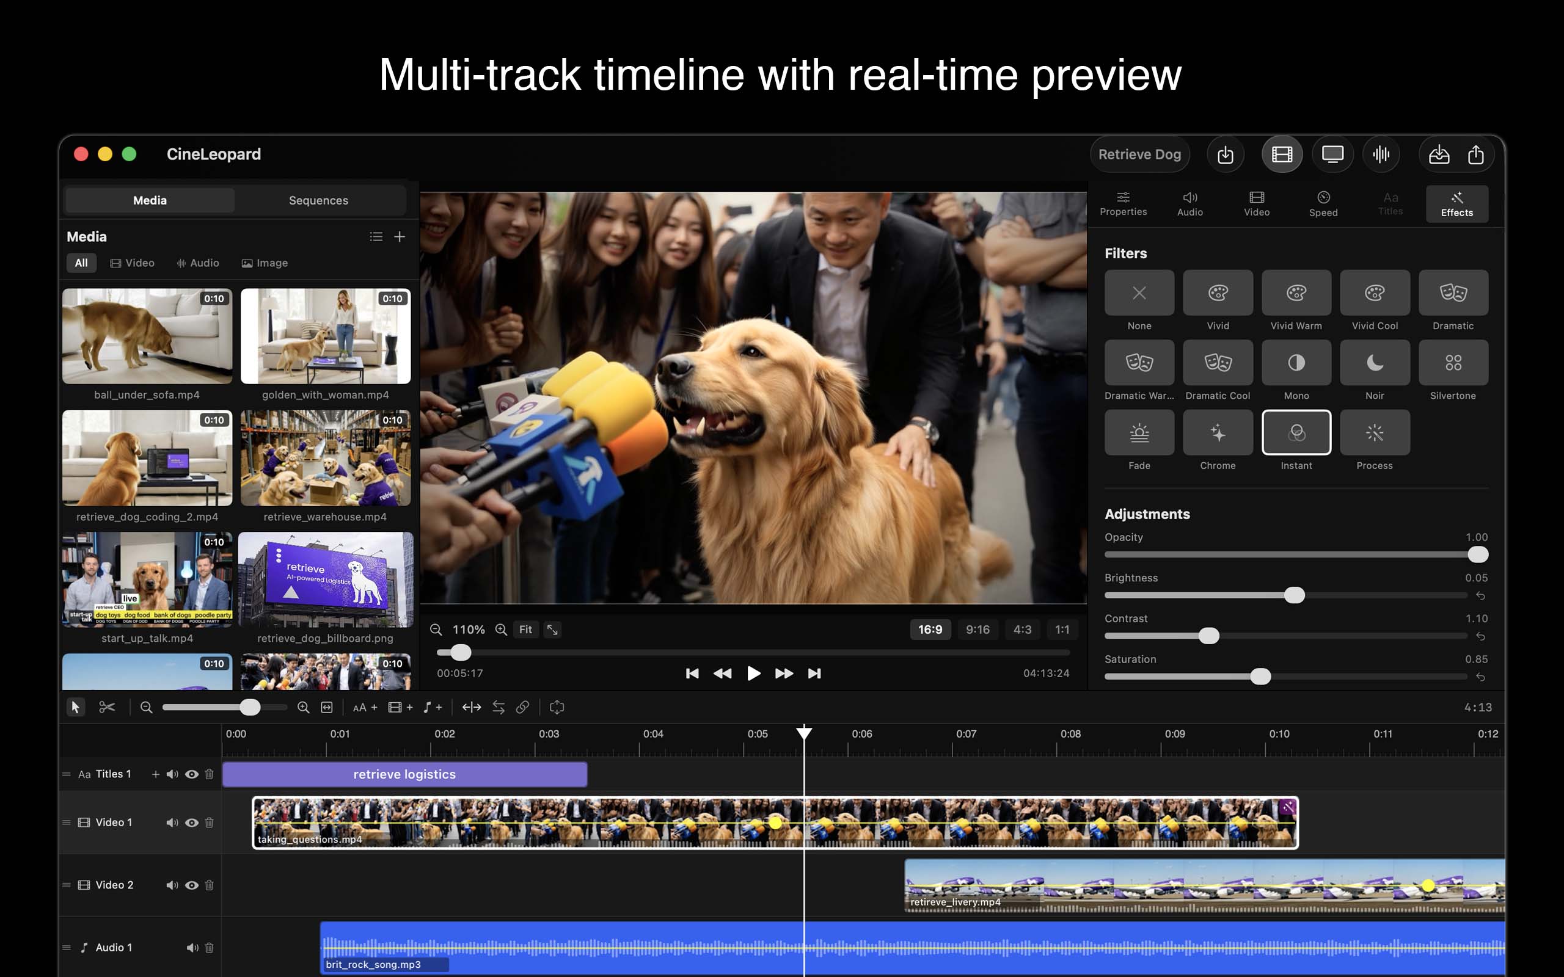The width and height of the screenshot is (1564, 977).
Task: Select the ball_under_sofa.mp4 thumbnail
Action: (x=147, y=335)
